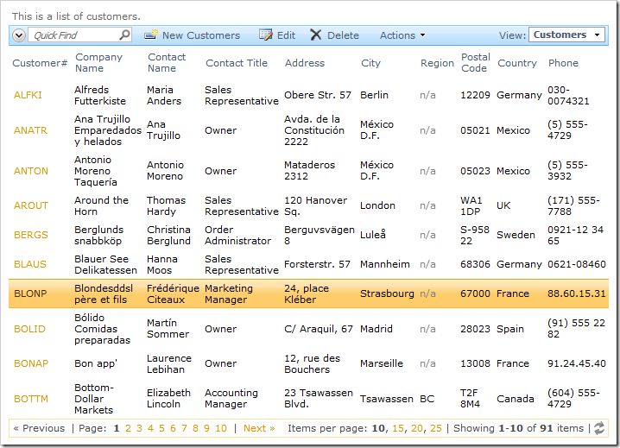Go to page 10 of the list
Image resolution: width=620 pixels, height=448 pixels.
click(221, 428)
